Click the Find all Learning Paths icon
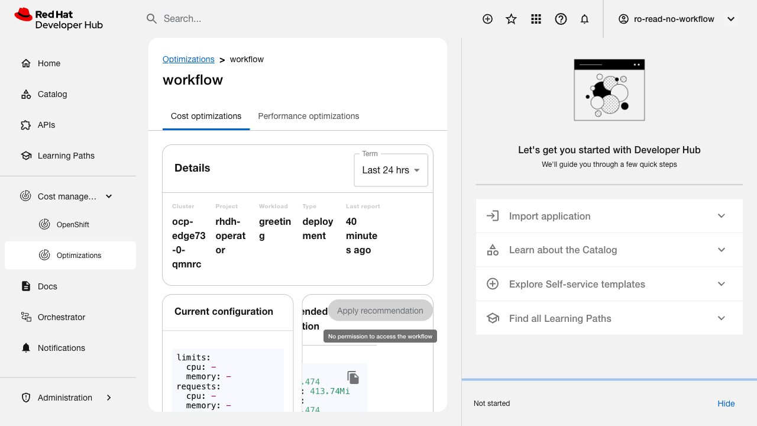757x426 pixels. click(493, 318)
